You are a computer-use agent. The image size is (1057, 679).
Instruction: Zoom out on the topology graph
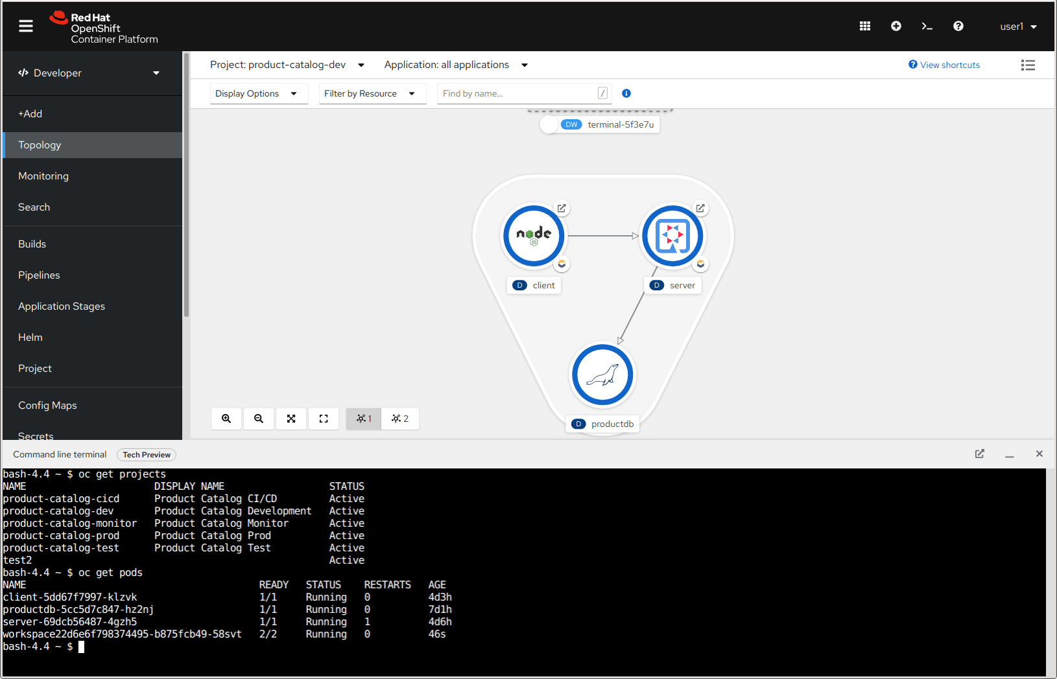click(259, 419)
